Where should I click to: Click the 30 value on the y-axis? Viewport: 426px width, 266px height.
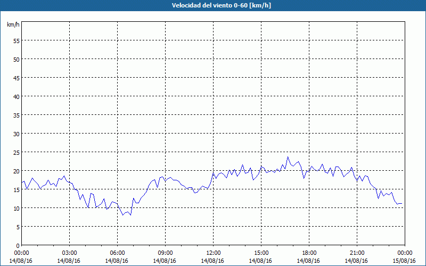[17, 134]
